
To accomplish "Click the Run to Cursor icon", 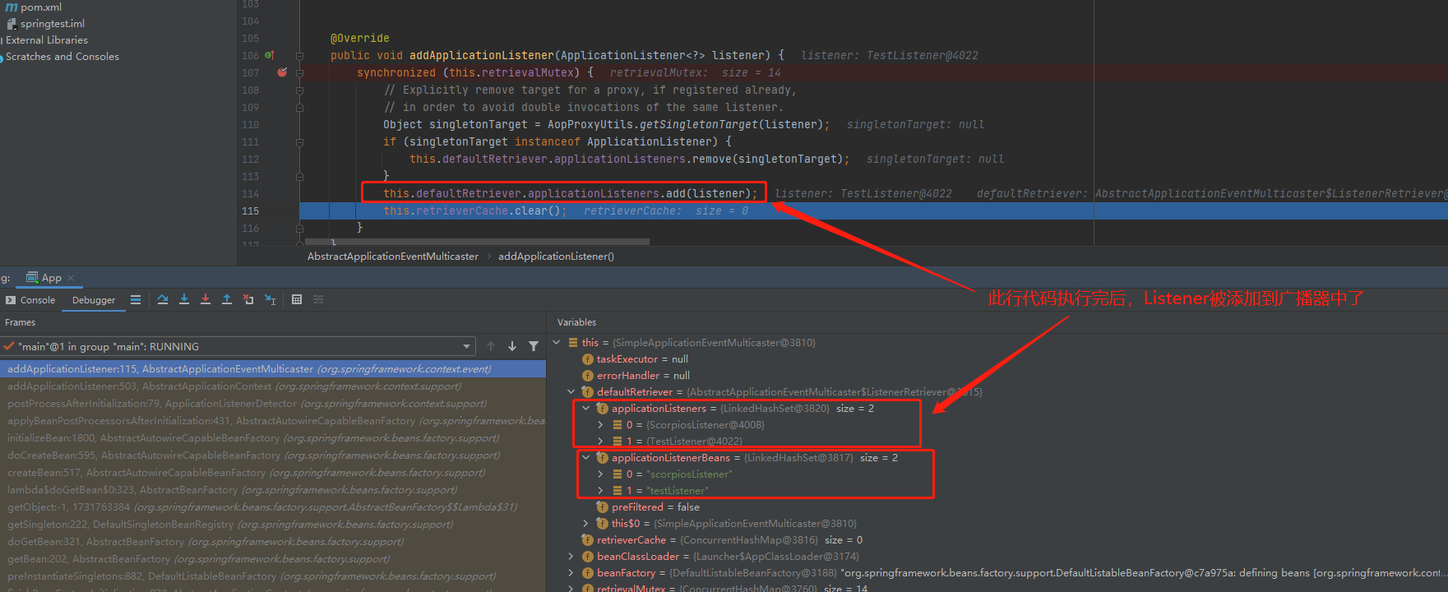I will [270, 300].
